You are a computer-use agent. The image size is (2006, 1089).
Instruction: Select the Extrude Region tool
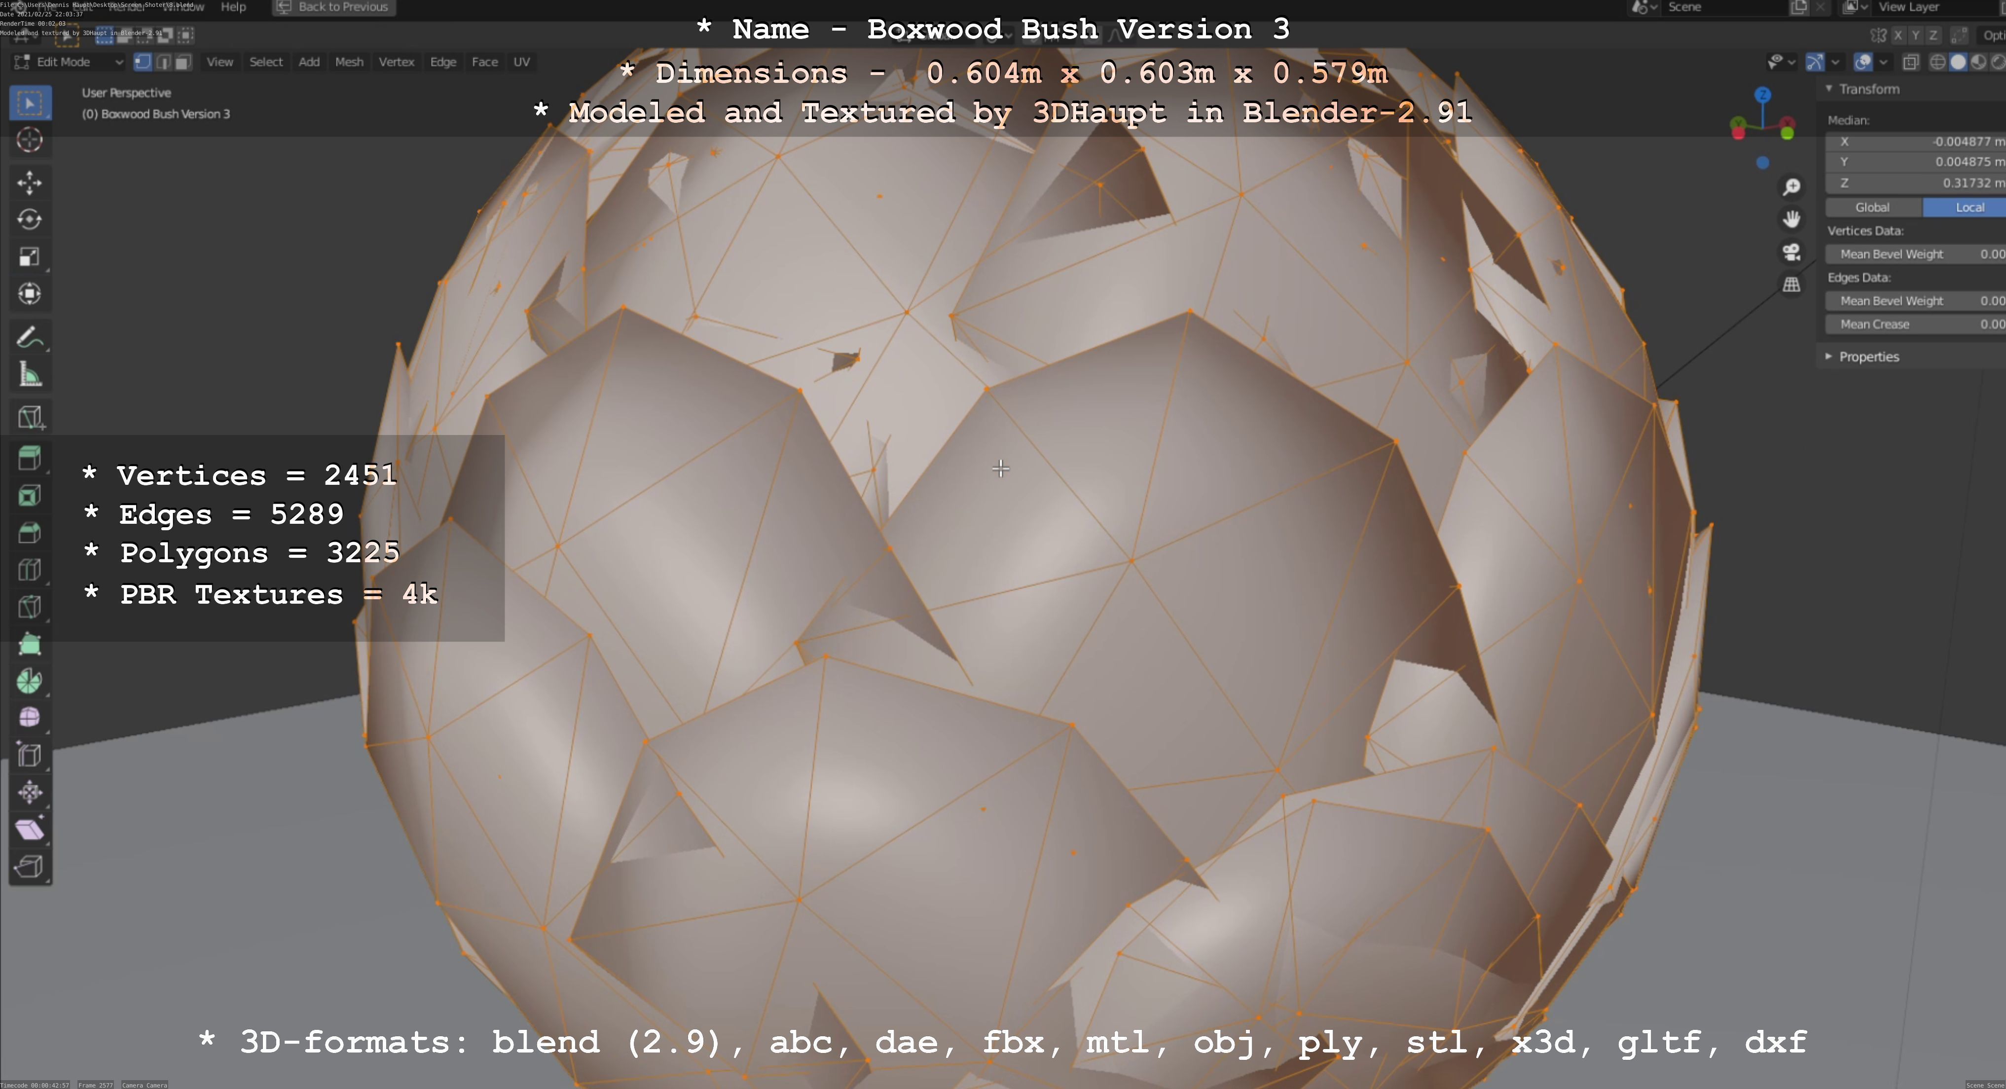pyautogui.click(x=31, y=459)
